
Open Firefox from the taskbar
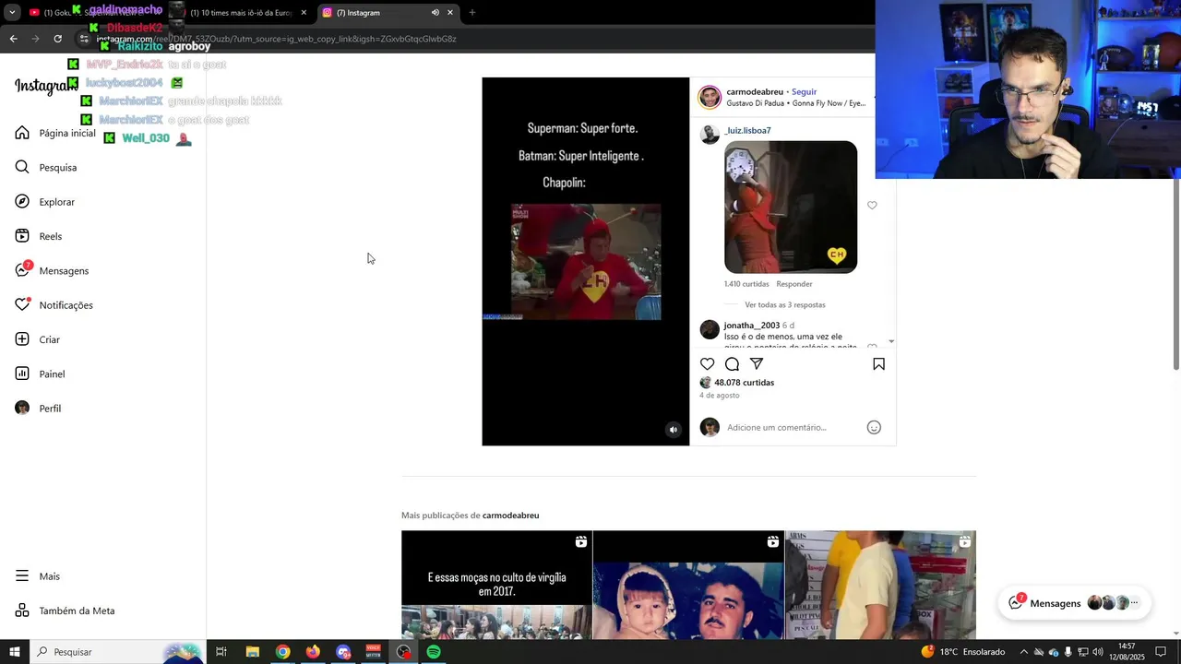click(313, 652)
